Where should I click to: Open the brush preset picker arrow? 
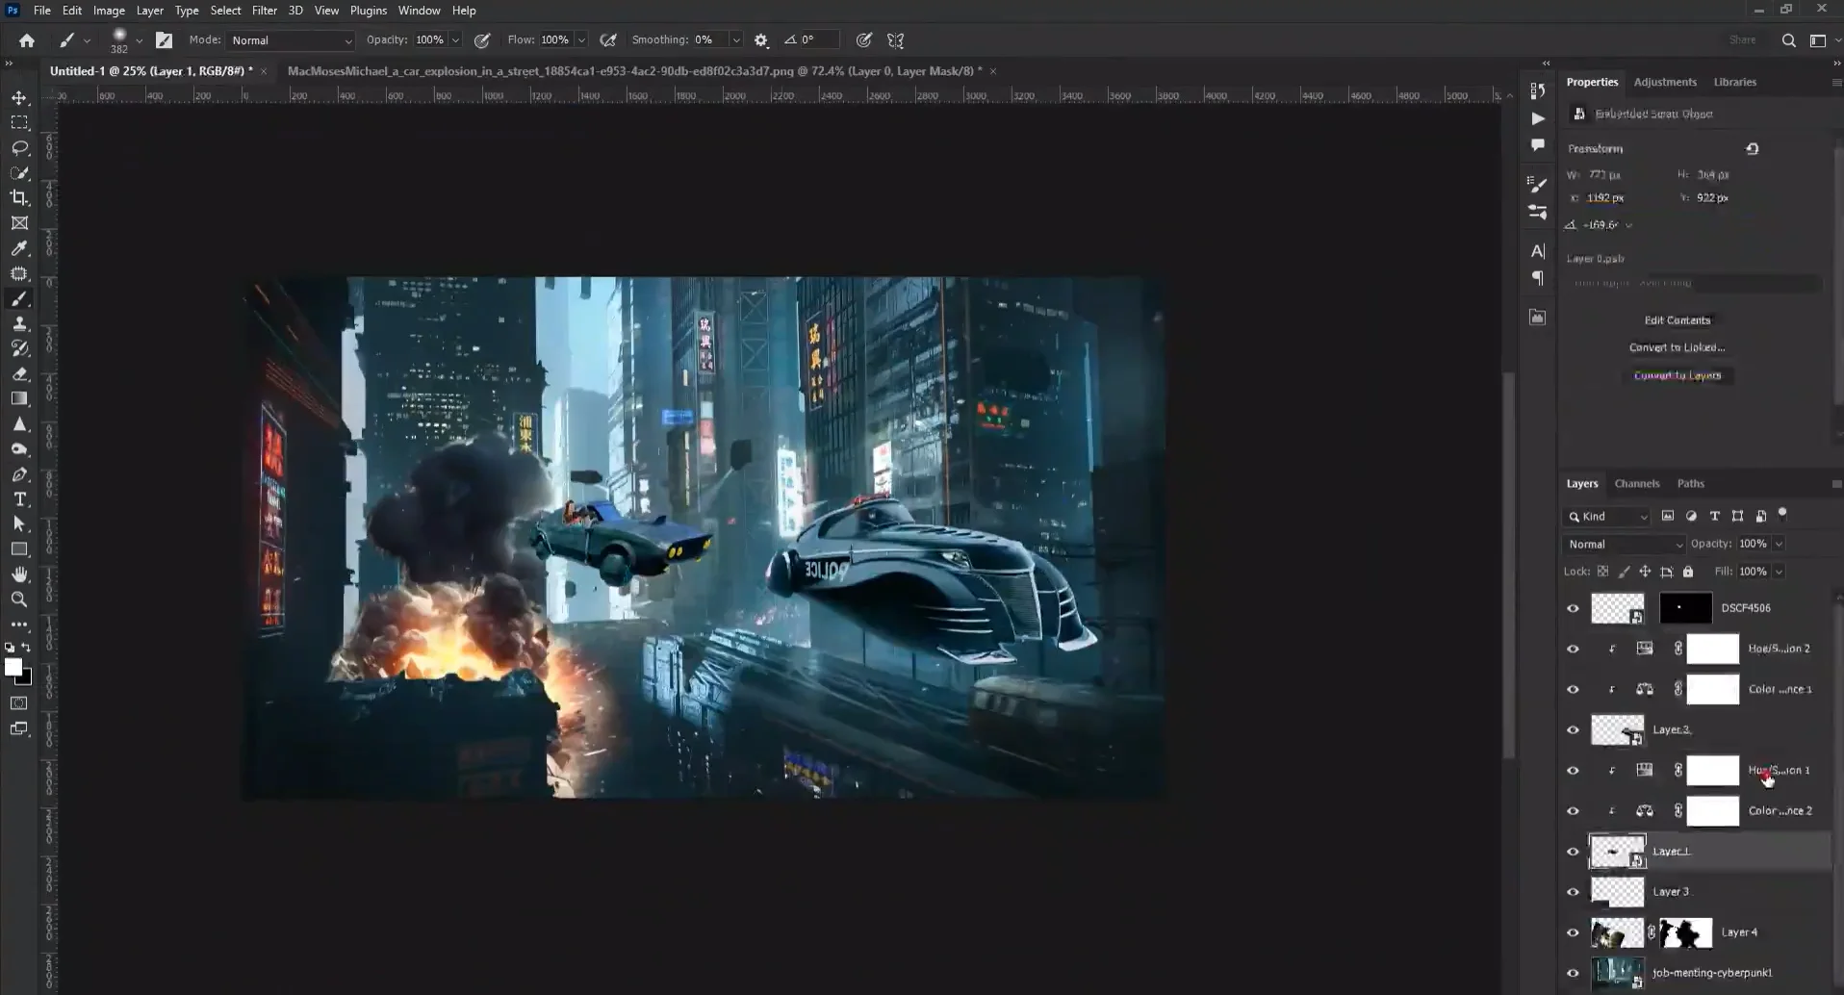coord(140,40)
